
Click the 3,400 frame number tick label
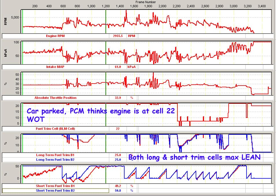[262, 6]
